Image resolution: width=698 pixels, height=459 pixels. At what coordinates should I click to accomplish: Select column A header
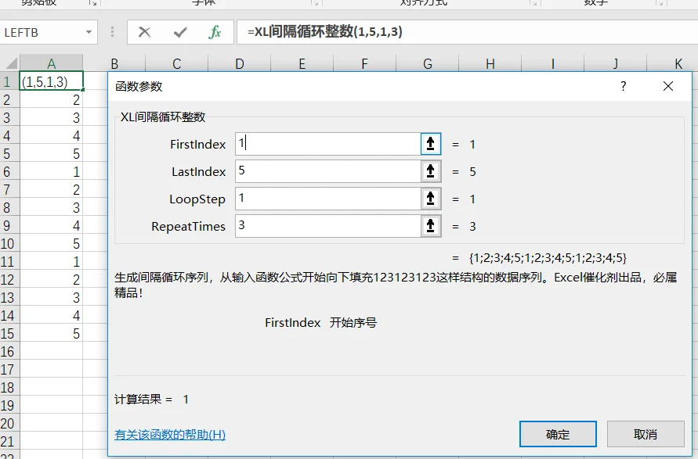click(51, 63)
